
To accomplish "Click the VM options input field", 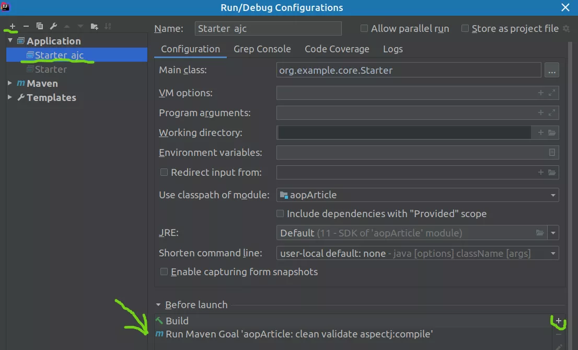I will click(x=405, y=93).
